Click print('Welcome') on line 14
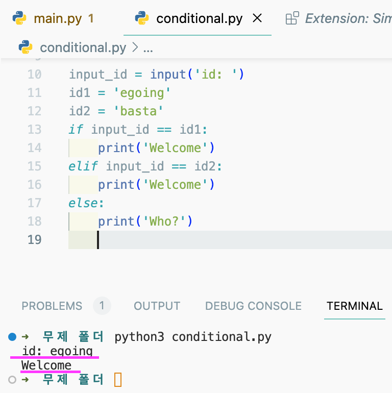392x393 pixels. (156, 148)
